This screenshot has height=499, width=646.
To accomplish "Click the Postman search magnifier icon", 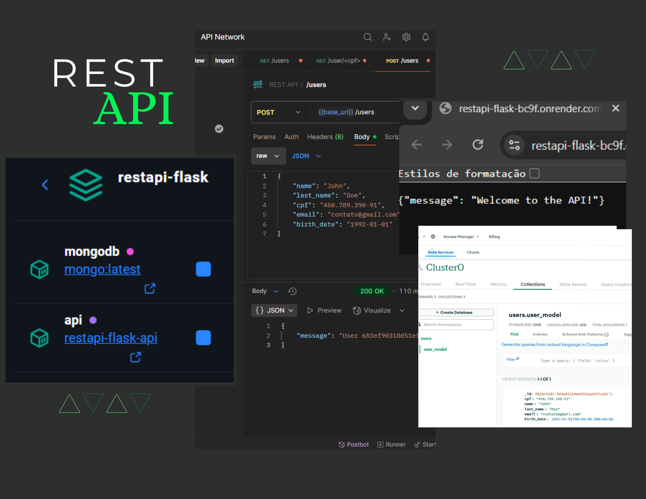I will [x=368, y=37].
